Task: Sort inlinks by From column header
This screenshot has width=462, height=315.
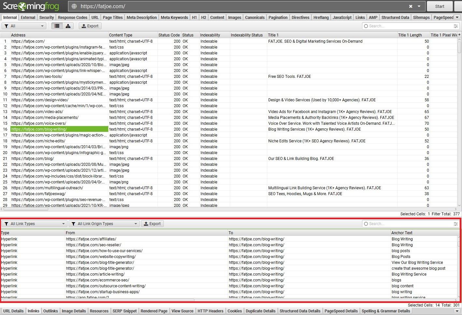Action: pos(146,233)
